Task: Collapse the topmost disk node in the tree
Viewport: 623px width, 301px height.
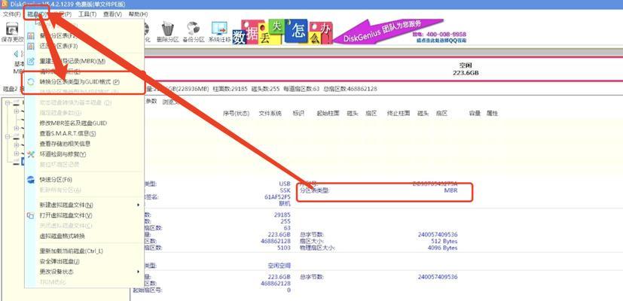Action: click(7, 102)
